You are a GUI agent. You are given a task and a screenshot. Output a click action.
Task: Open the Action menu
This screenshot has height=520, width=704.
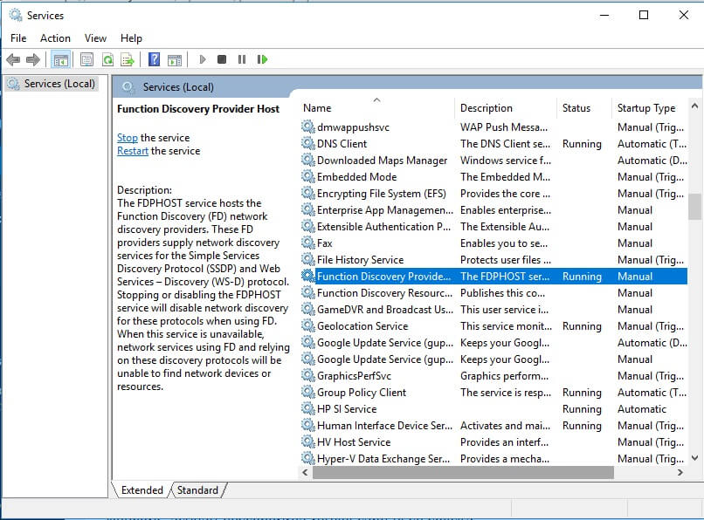click(55, 38)
